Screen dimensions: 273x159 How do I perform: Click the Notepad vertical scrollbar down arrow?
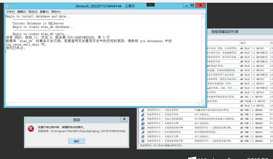pos(203,100)
